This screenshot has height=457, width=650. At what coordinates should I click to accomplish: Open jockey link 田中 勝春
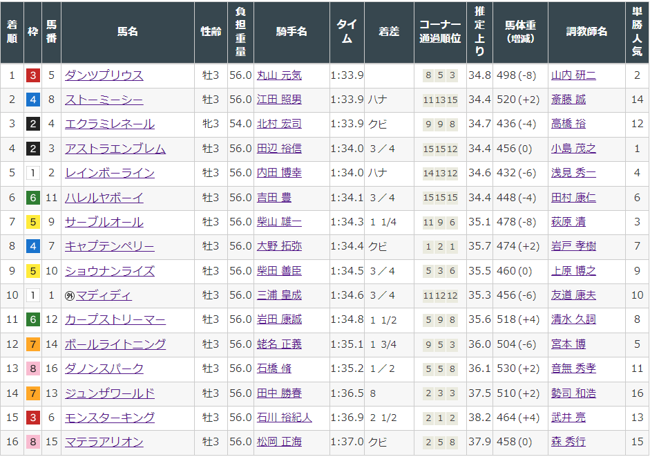279,393
